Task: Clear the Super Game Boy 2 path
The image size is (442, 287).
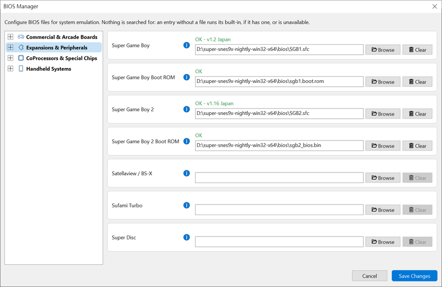Action: 417,114
